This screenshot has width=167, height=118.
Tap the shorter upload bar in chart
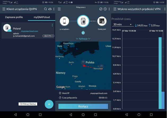tap(163, 100)
